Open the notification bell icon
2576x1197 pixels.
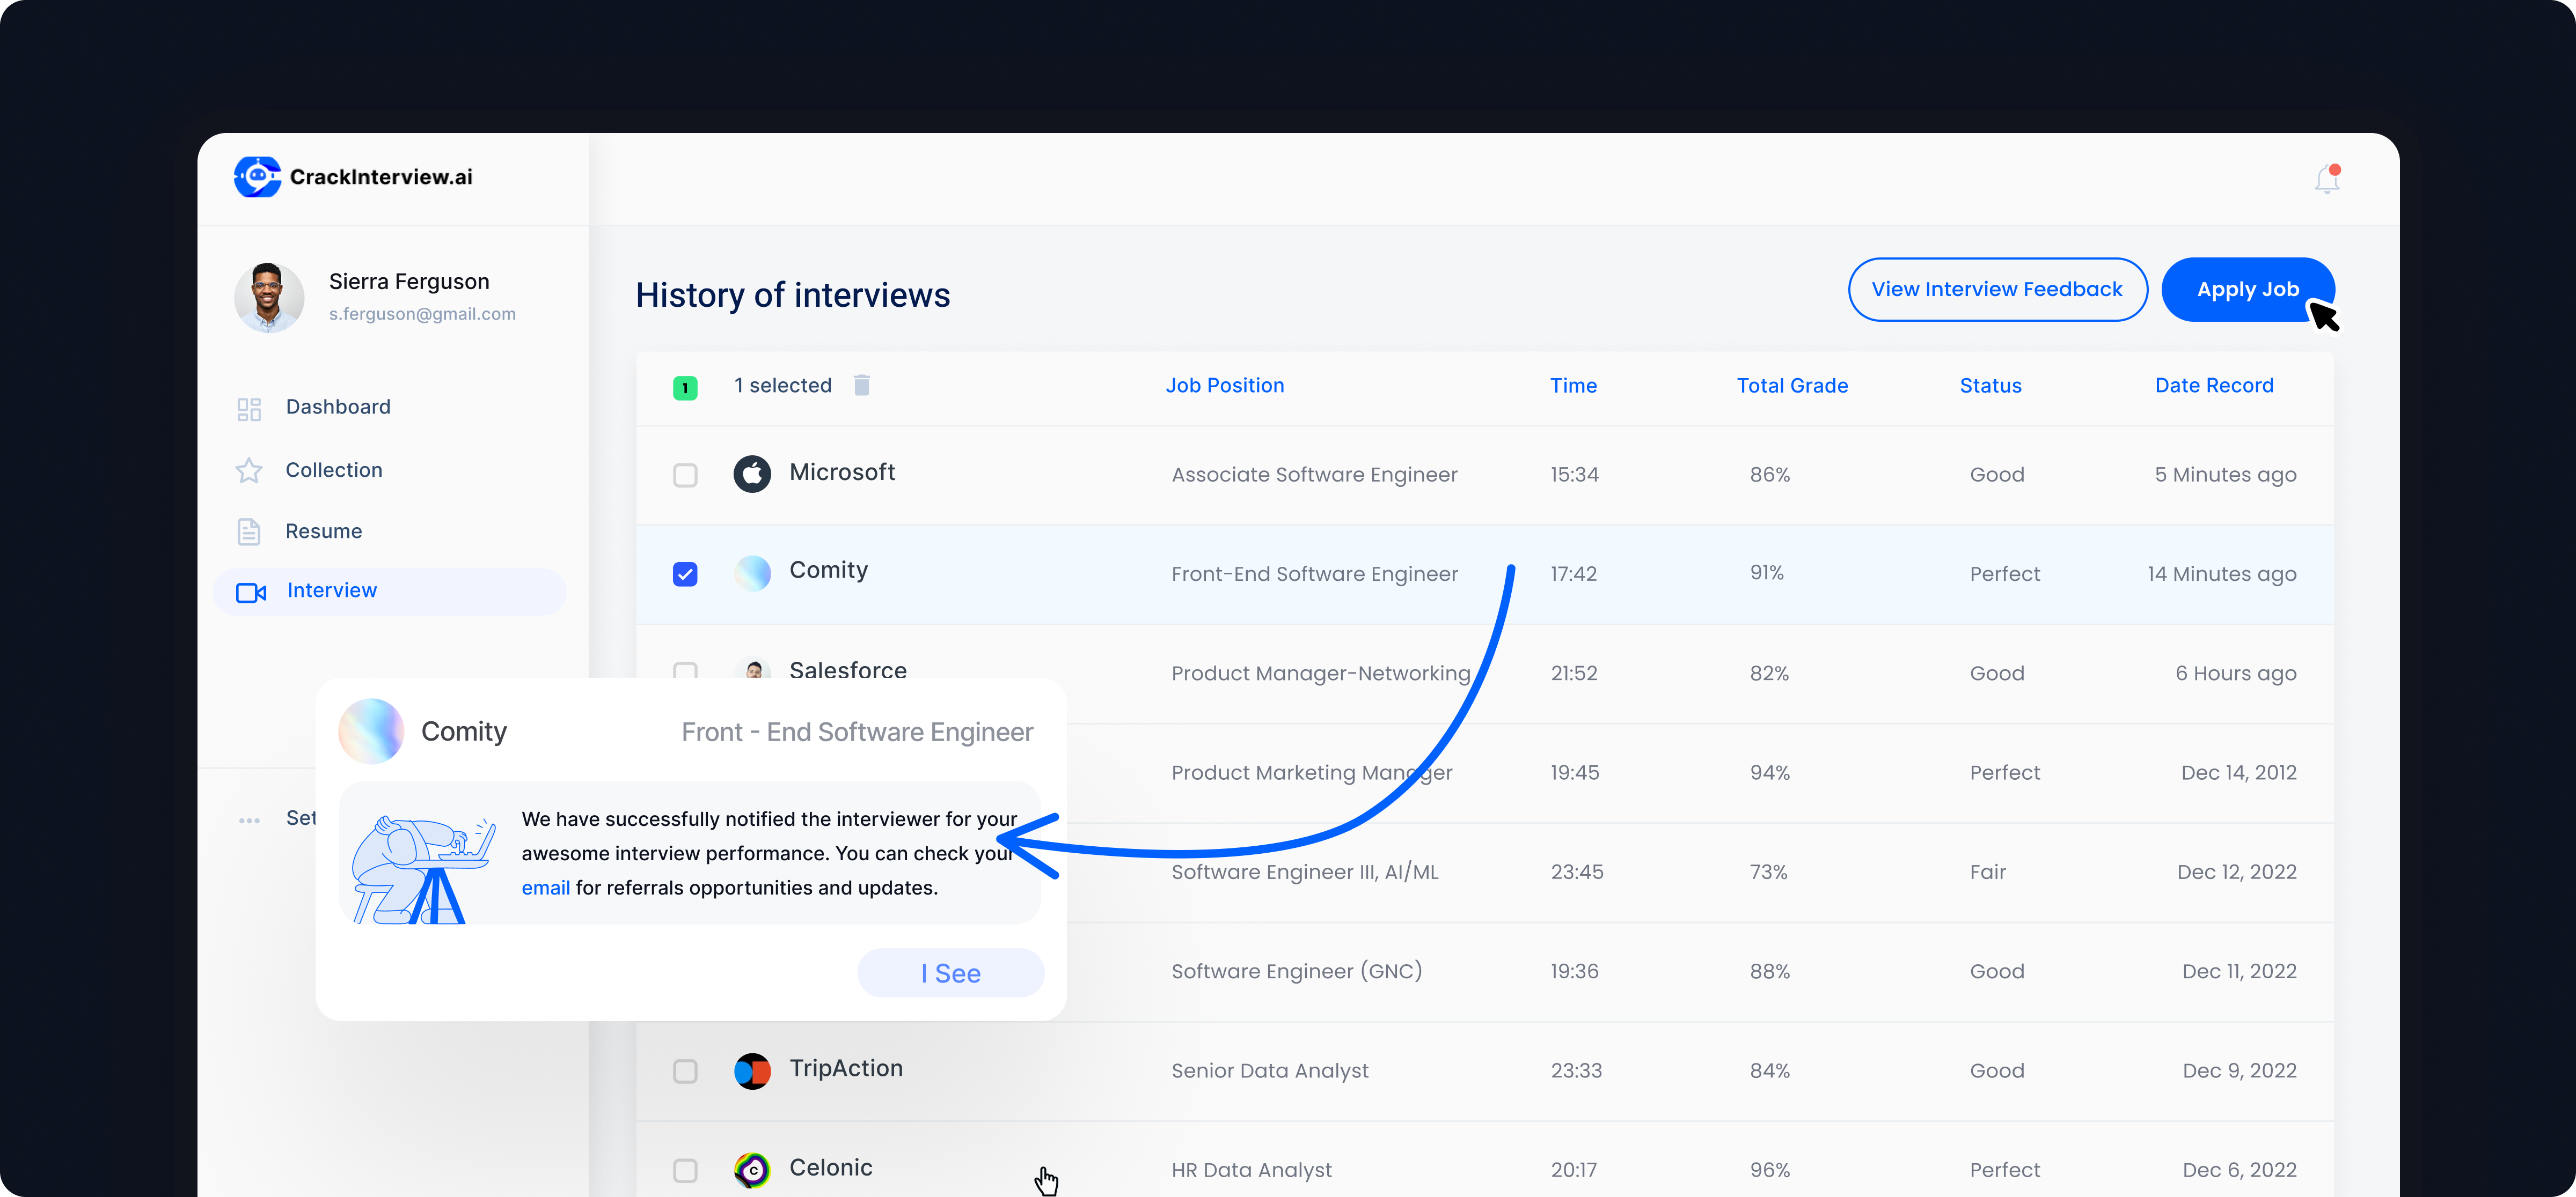[x=2326, y=180]
